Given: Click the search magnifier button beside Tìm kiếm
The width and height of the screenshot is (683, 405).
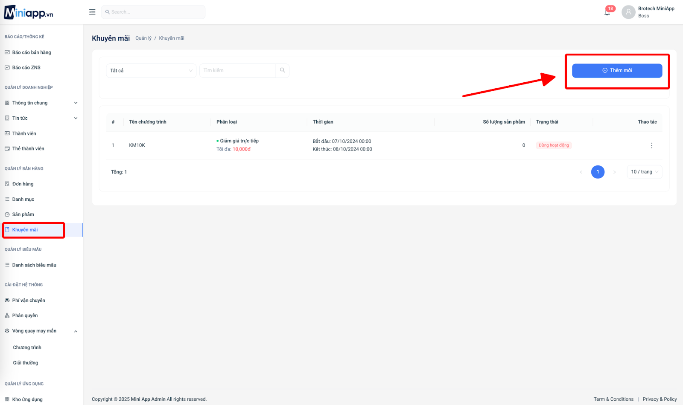Looking at the screenshot, I should [283, 70].
